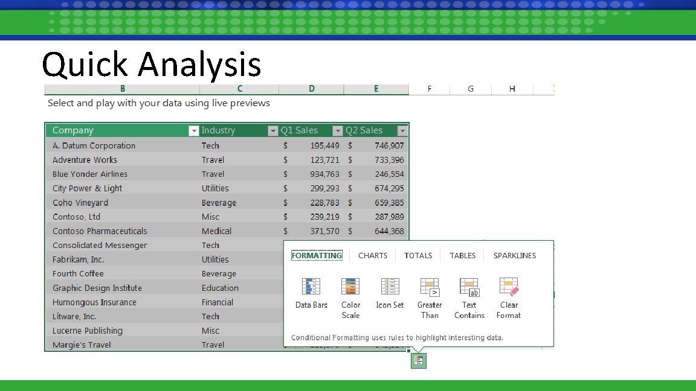Click the live previews instruction text
Image resolution: width=696 pixels, height=391 pixels.
(x=158, y=103)
